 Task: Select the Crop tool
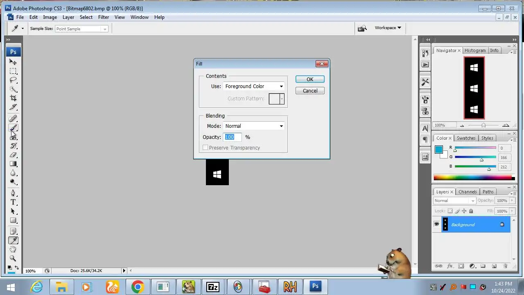13,98
